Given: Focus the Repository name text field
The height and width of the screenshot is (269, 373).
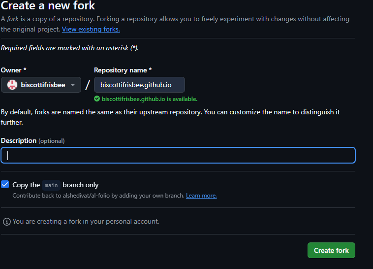Looking at the screenshot, I should point(139,85).
